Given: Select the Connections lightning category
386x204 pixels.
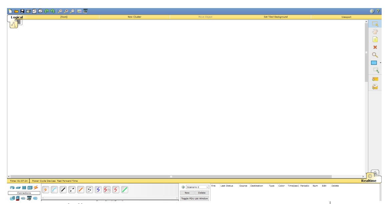Looking at the screenshot, I should point(36,188).
